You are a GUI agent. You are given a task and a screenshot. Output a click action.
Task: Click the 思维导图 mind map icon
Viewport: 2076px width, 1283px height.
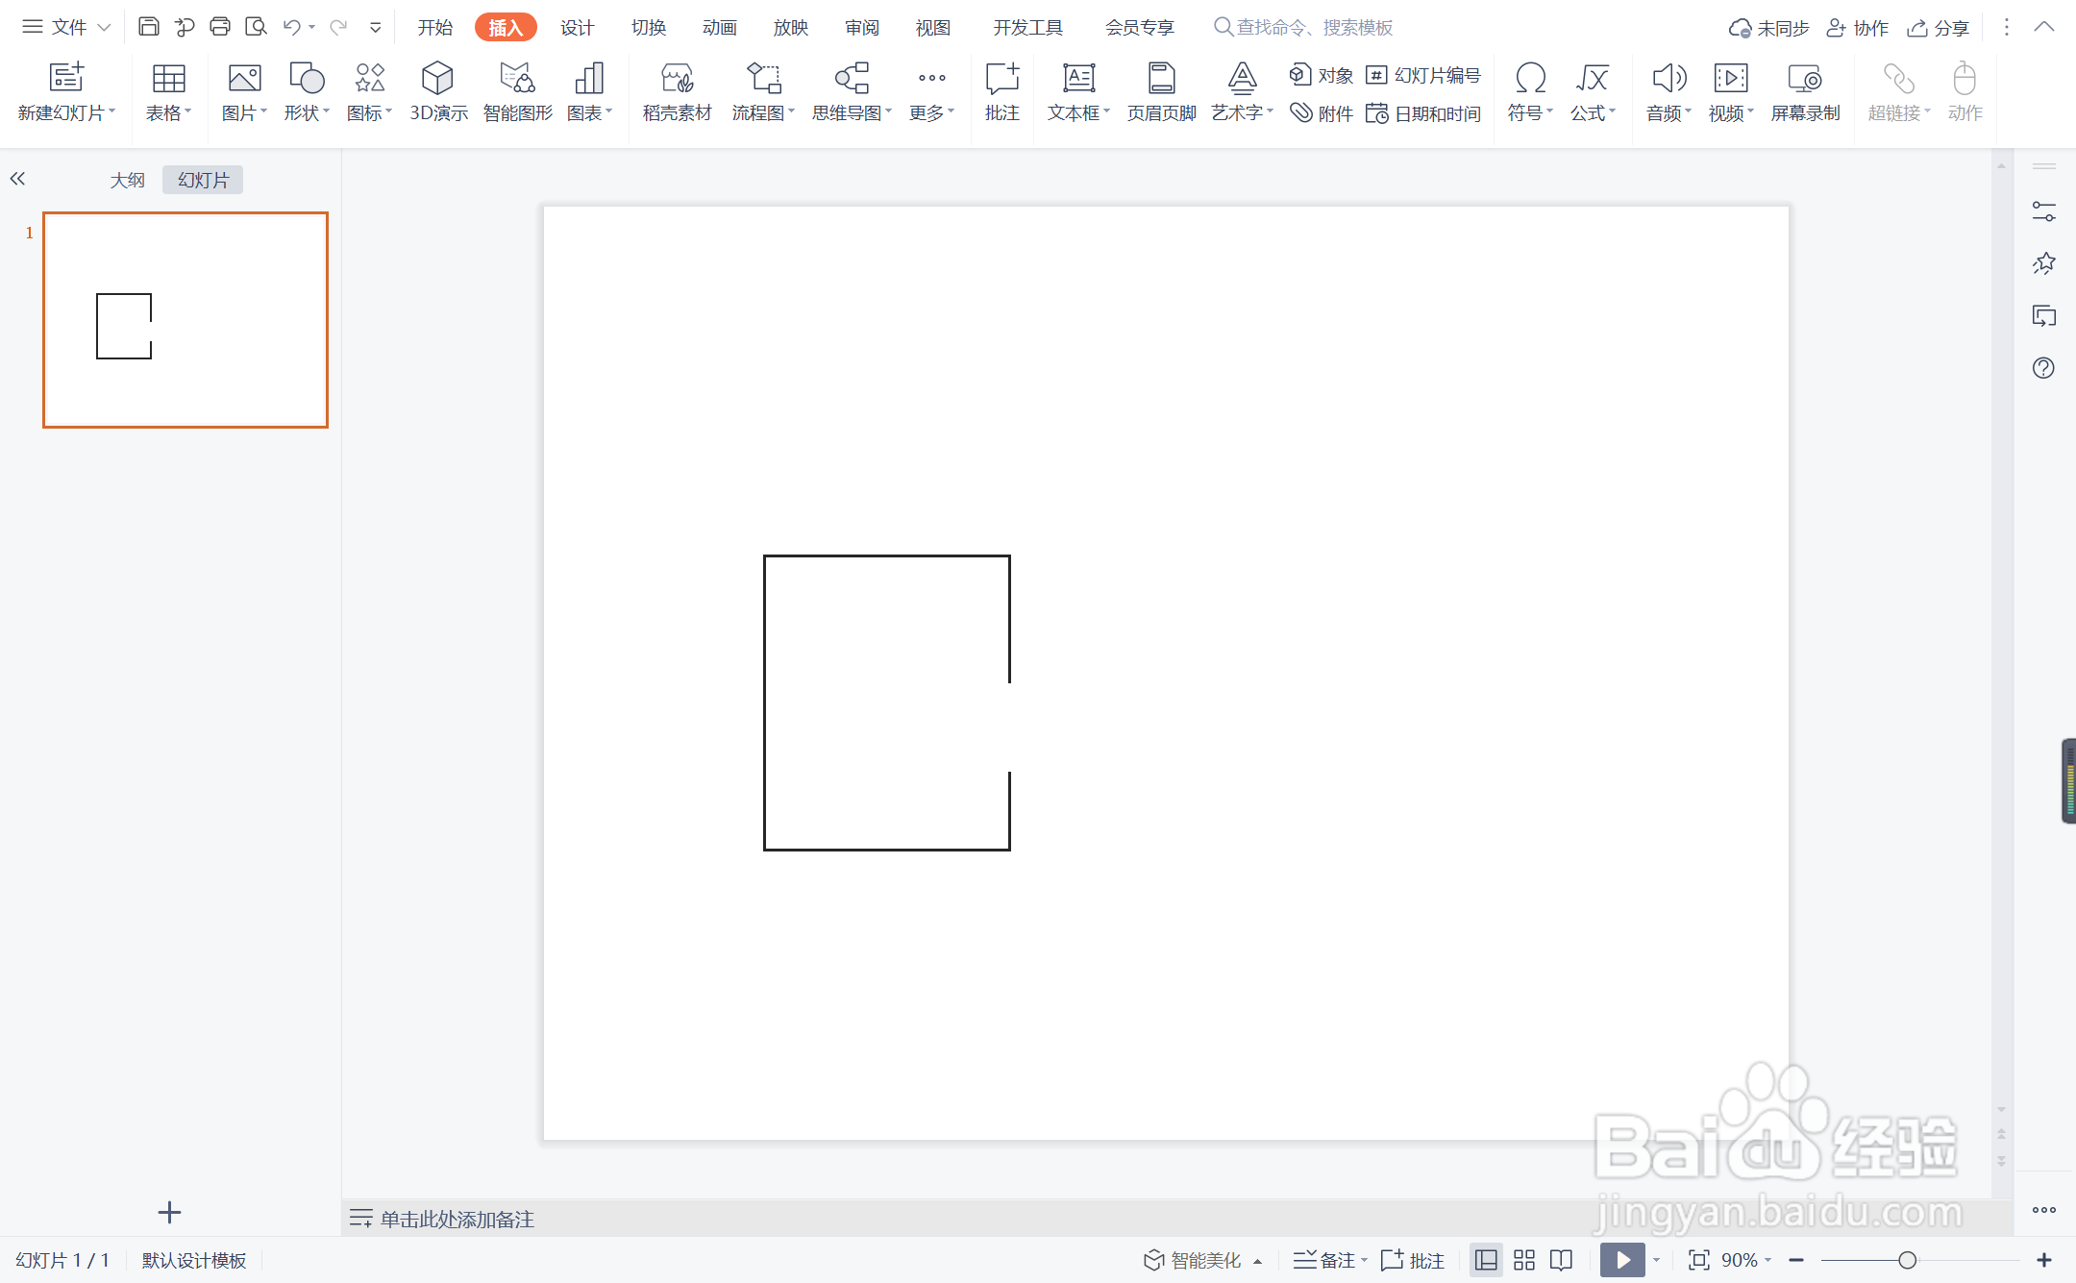(x=852, y=79)
